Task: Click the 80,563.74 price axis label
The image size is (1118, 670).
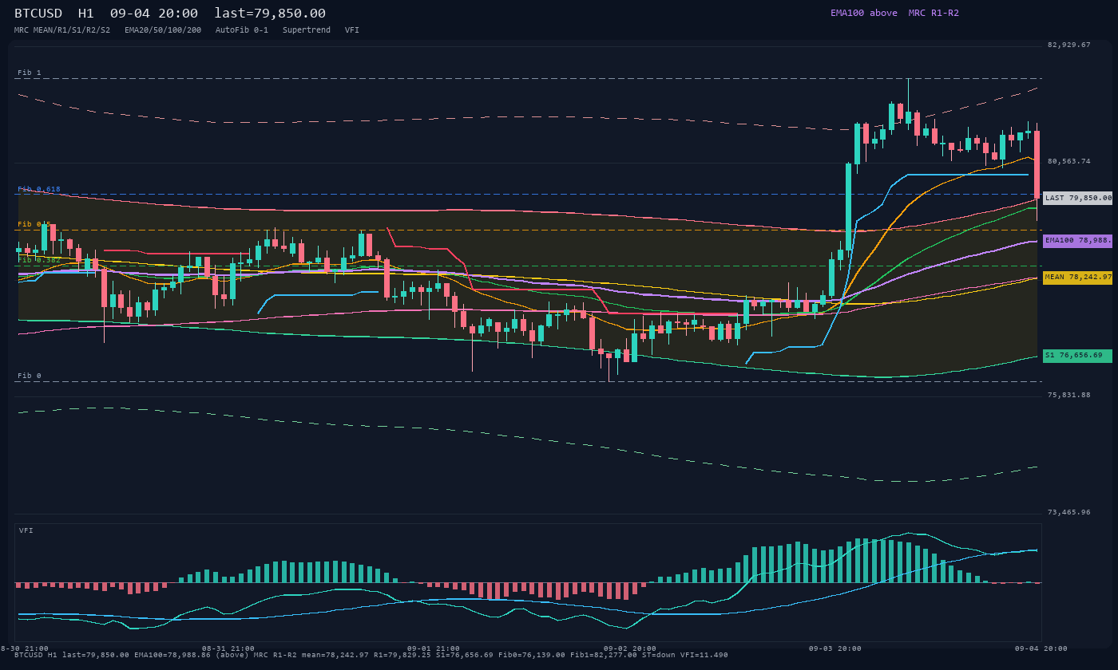Action: [x=1068, y=161]
